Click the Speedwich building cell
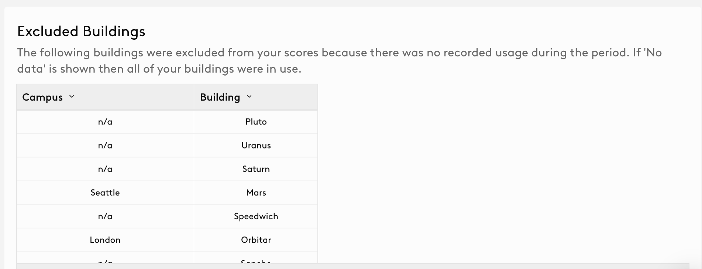 click(256, 216)
